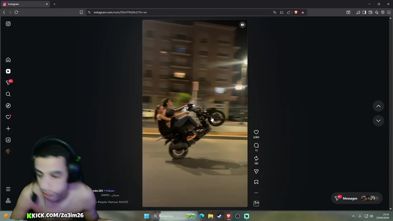
Task: Like the reel with heart icon
Action: pos(256,132)
